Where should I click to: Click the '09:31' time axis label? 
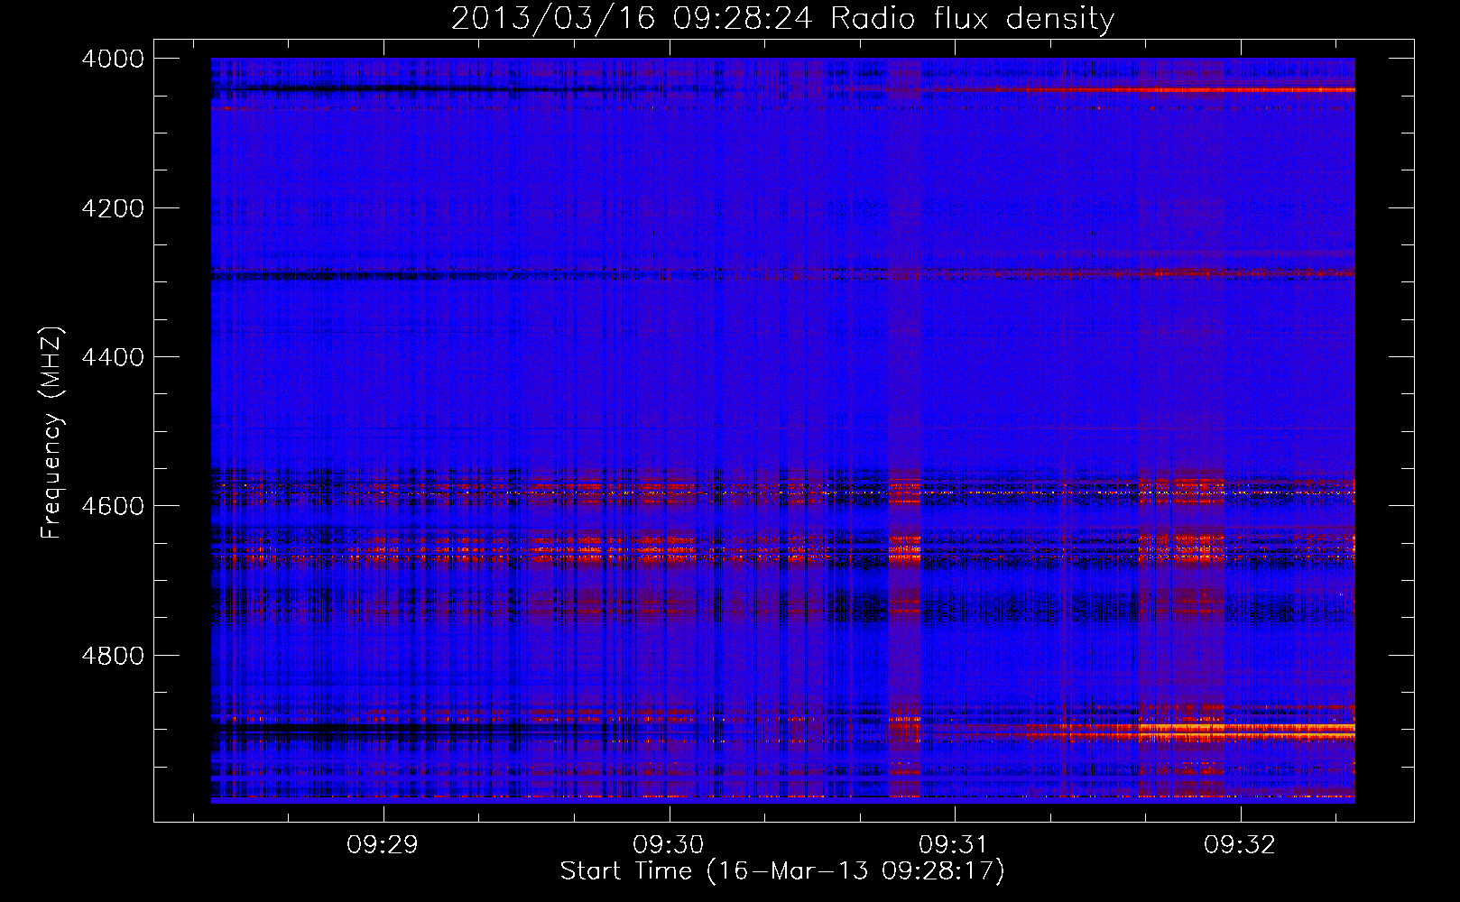click(x=955, y=844)
